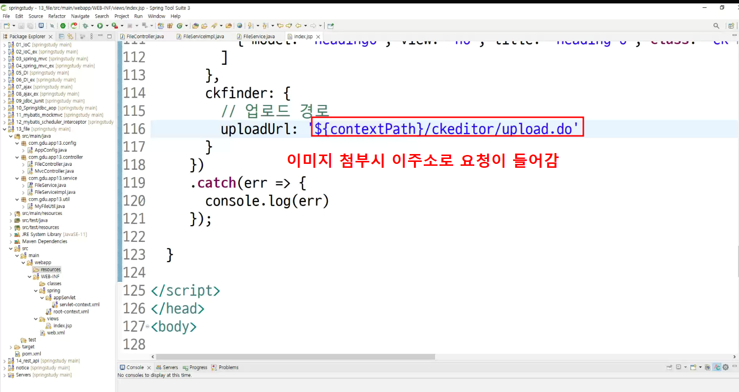Close the index.jsp editor tab

318,37
